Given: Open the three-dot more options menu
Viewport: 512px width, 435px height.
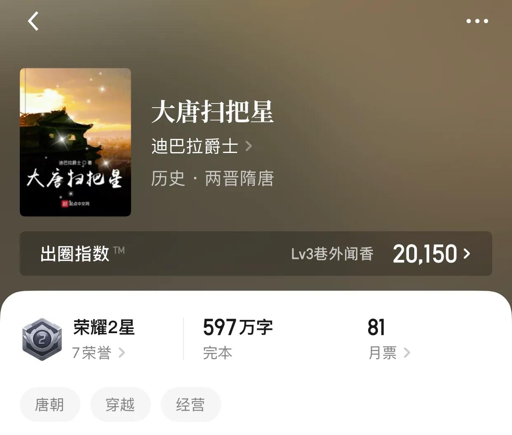Looking at the screenshot, I should click(x=477, y=21).
